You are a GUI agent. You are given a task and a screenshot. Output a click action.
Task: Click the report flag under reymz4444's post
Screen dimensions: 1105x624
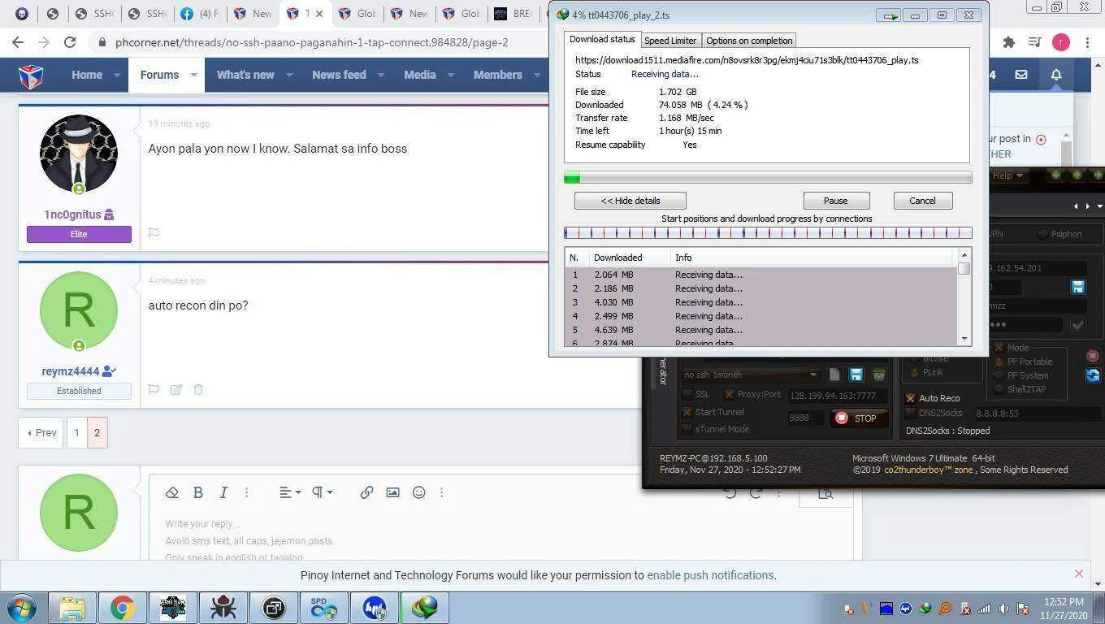tap(154, 389)
